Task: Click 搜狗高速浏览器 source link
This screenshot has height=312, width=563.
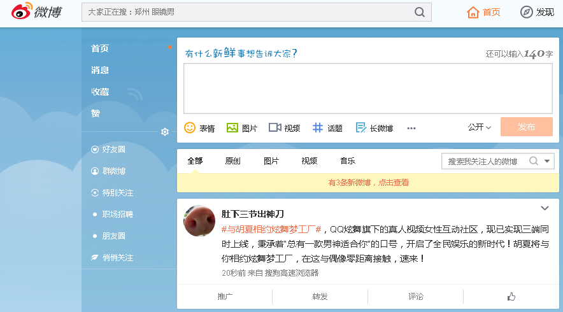Action: click(292, 273)
